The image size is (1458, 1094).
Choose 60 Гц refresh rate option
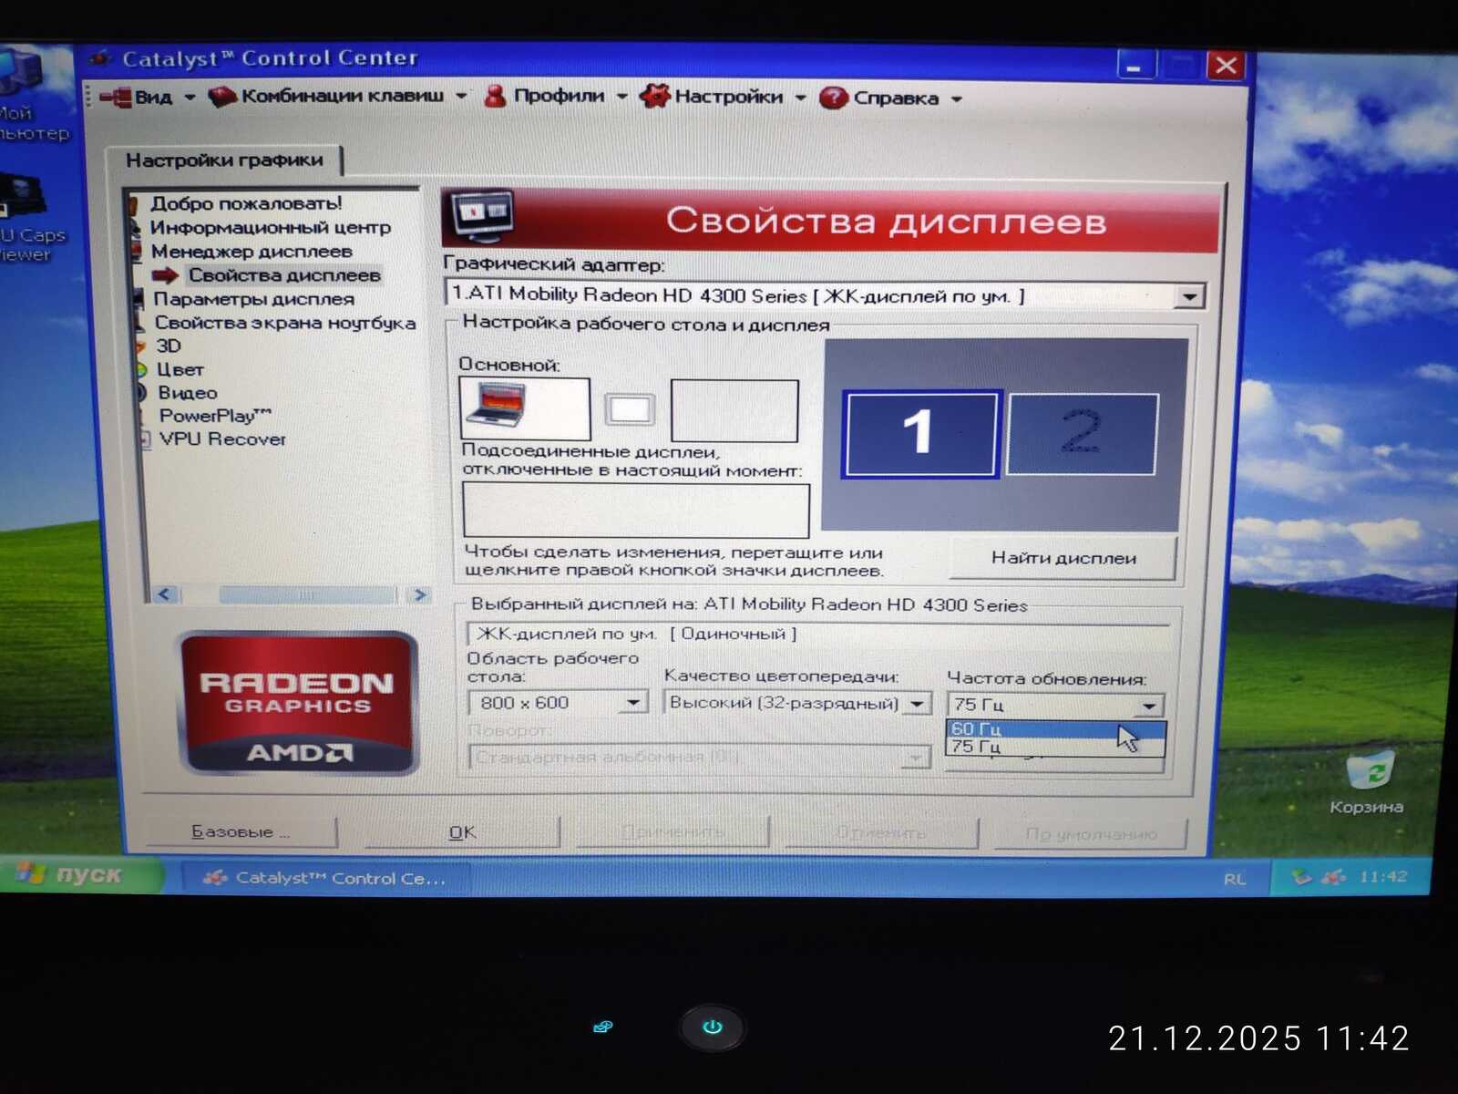(1055, 728)
